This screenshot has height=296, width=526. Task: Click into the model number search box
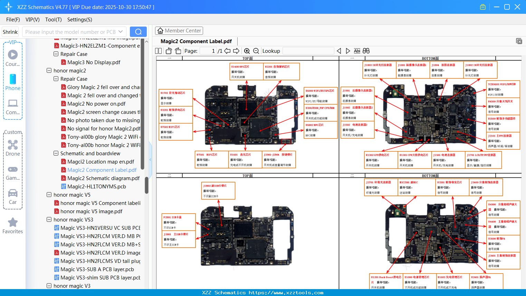click(x=70, y=32)
